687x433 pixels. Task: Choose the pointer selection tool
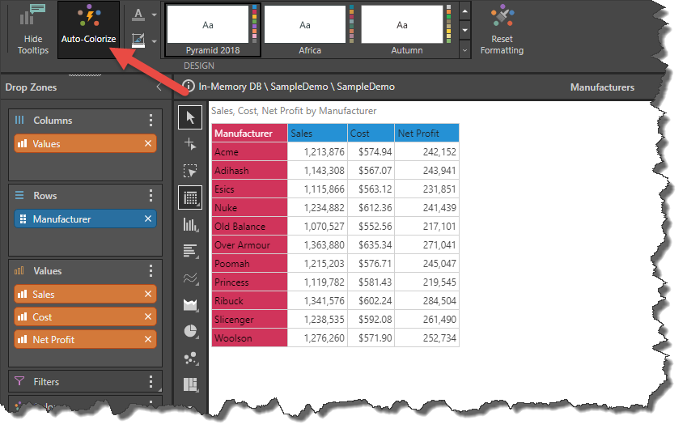pyautogui.click(x=190, y=117)
